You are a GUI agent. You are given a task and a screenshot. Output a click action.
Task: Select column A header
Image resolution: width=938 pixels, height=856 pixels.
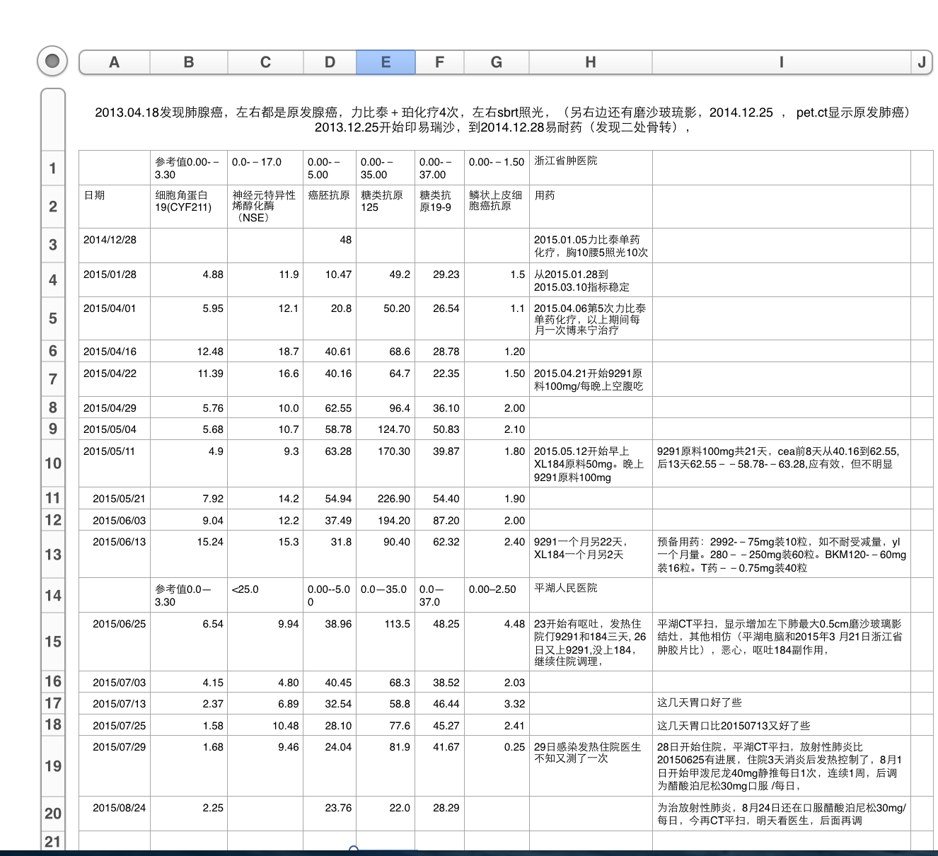point(114,62)
